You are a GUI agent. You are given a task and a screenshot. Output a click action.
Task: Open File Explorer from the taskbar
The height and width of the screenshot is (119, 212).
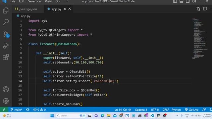click(x=109, y=116)
